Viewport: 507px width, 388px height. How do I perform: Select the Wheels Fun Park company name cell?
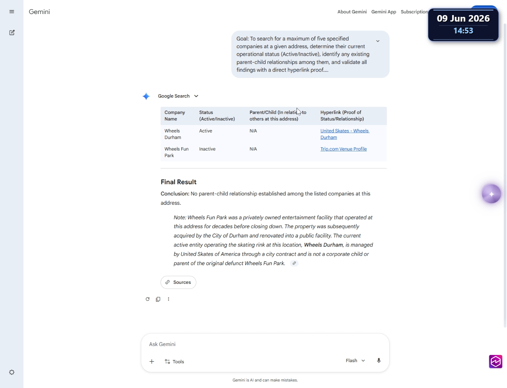pyautogui.click(x=177, y=152)
